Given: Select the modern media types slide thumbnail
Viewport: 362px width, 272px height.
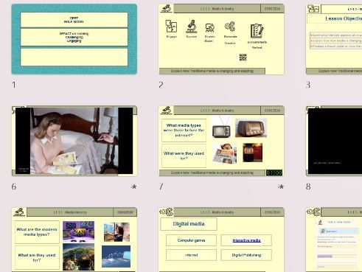Looking at the screenshot, I should (74, 240).
